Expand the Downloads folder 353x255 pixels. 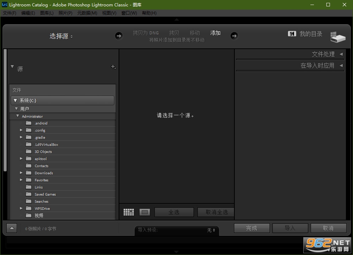[21, 173]
